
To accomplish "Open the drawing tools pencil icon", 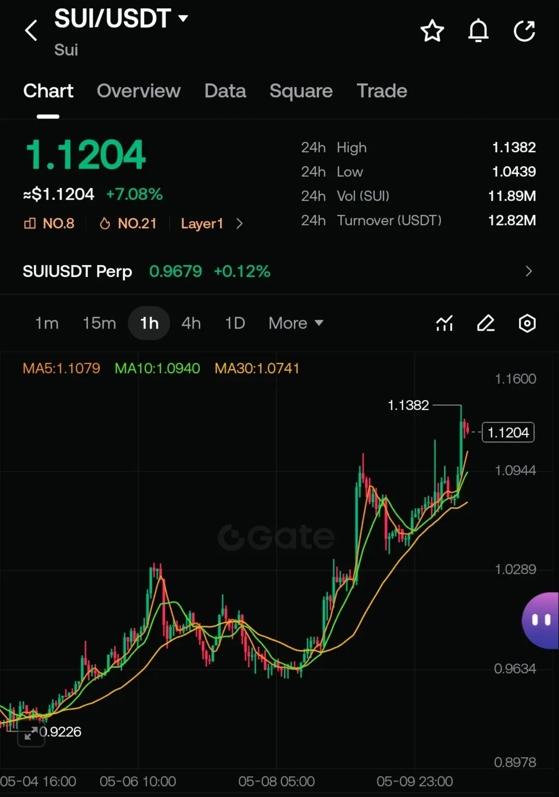I will point(486,323).
